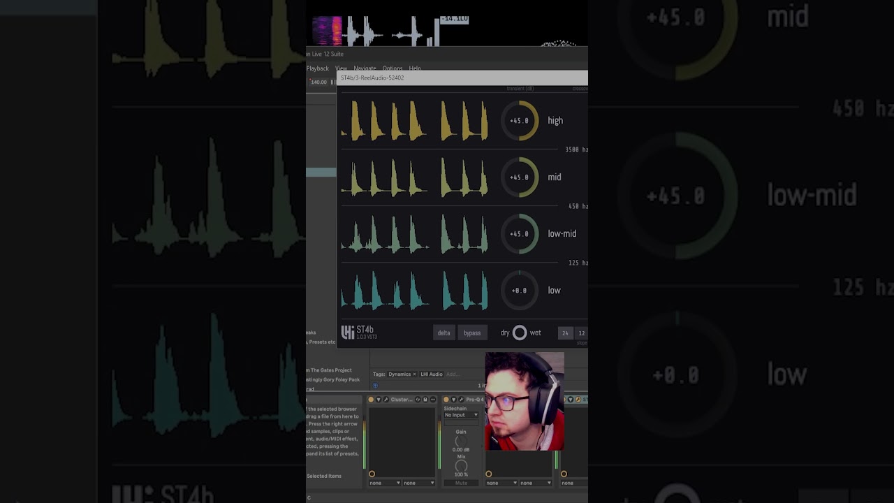The image size is (894, 503).
Task: Select the 24 slope option
Action: click(565, 333)
